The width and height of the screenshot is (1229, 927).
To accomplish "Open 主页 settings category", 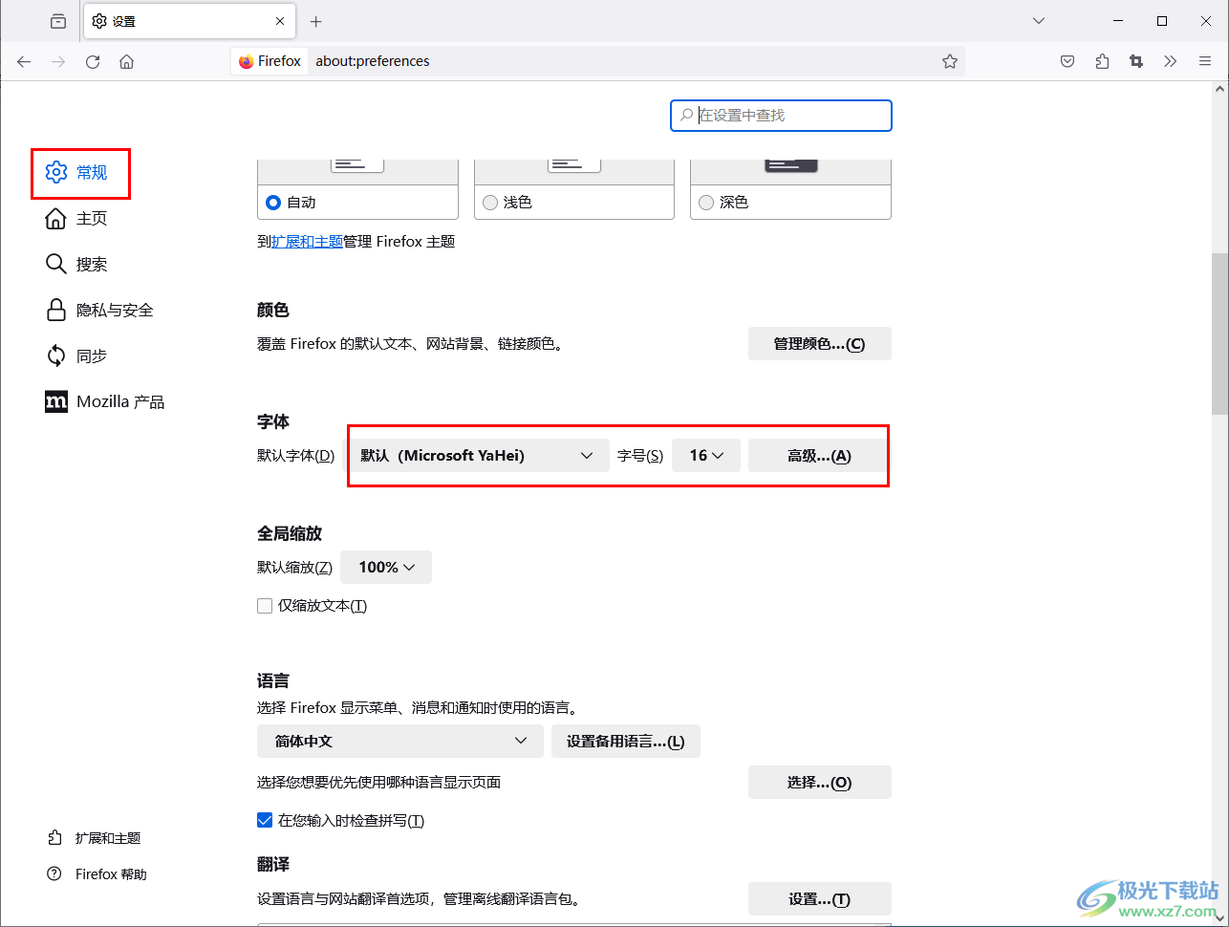I will coord(76,218).
